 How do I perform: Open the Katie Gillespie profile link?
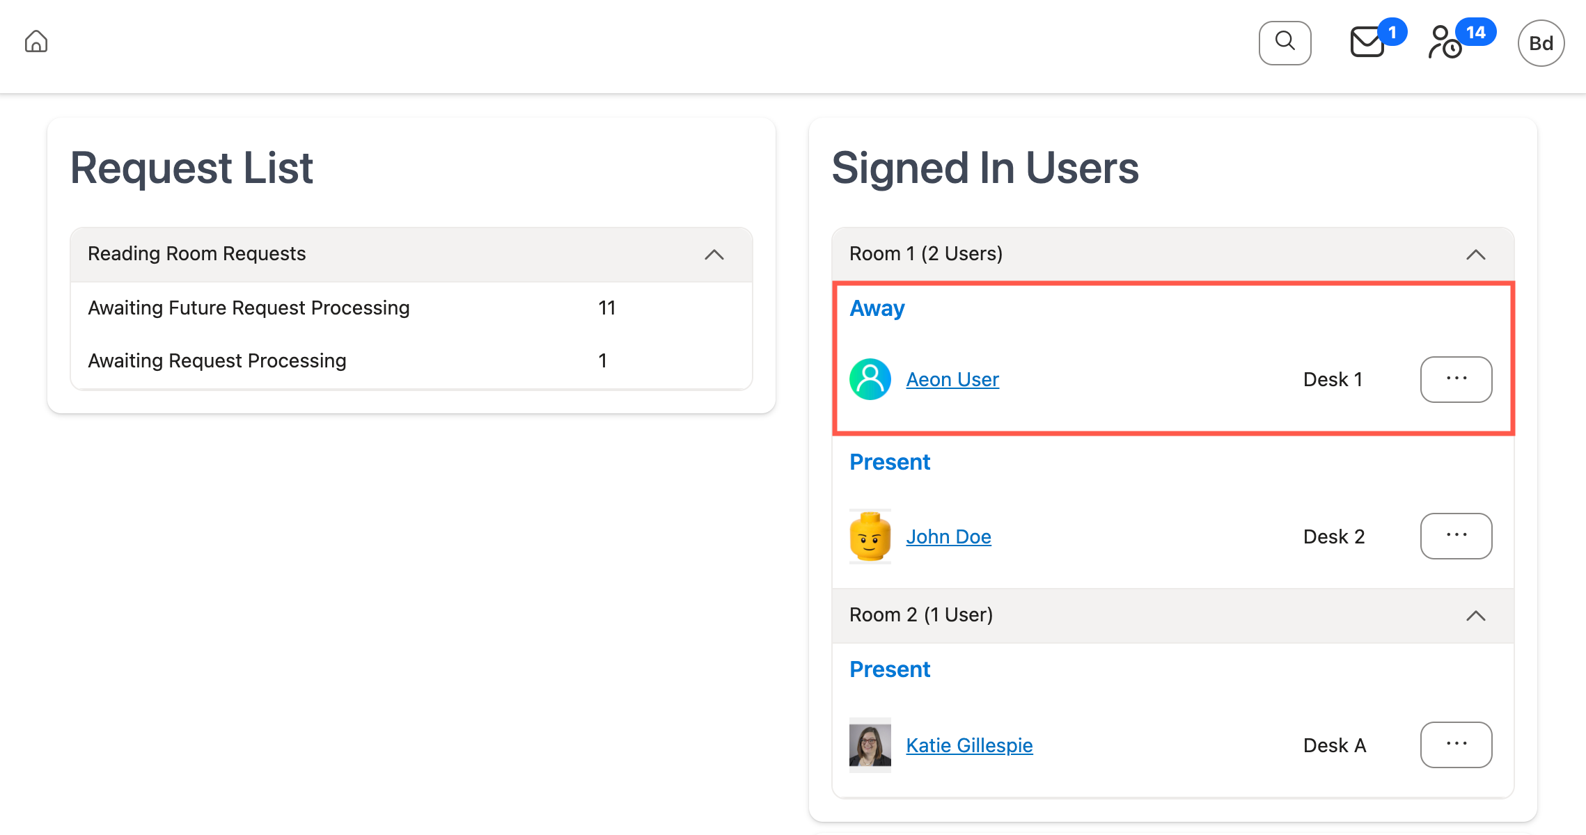pos(968,745)
